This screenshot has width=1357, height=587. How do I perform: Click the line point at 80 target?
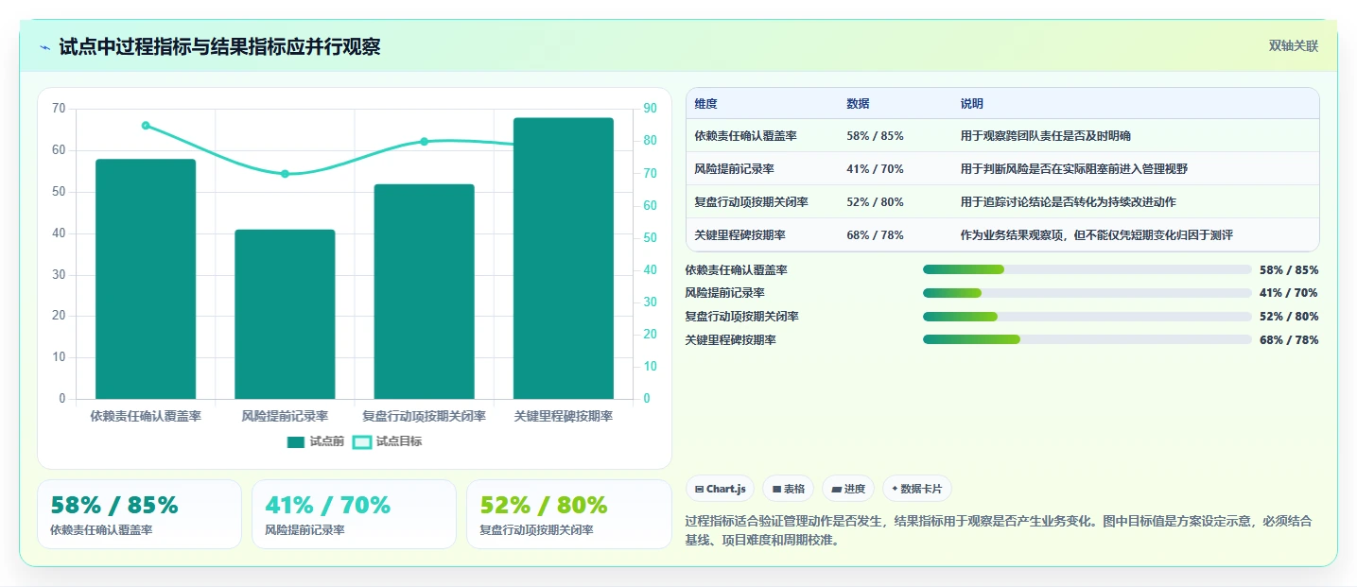(x=424, y=141)
